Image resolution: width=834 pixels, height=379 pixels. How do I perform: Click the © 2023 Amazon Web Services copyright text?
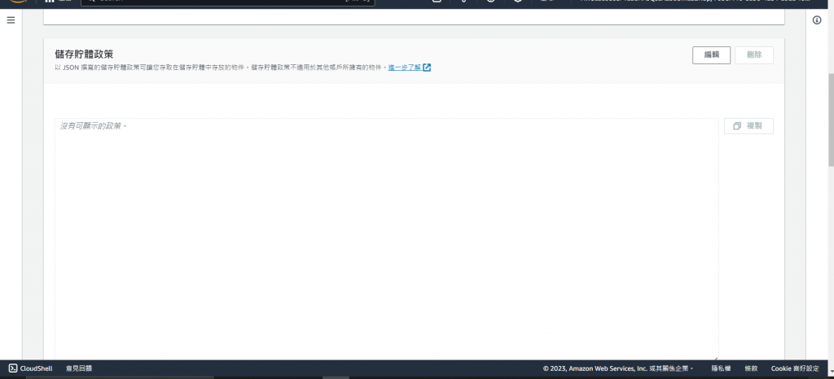618,368
